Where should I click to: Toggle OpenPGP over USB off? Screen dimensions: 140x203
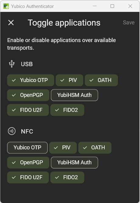click(28, 95)
